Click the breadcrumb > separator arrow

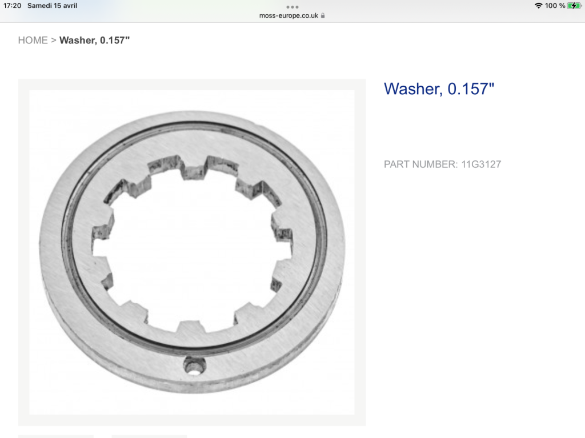(x=53, y=41)
